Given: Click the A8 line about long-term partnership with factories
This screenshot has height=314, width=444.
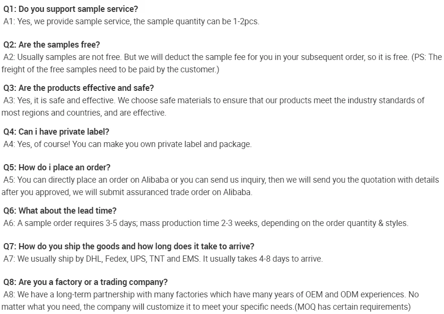Looking at the screenshot, I should (211, 294).
